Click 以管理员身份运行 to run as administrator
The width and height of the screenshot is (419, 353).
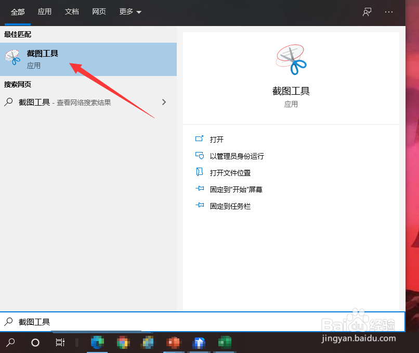235,156
